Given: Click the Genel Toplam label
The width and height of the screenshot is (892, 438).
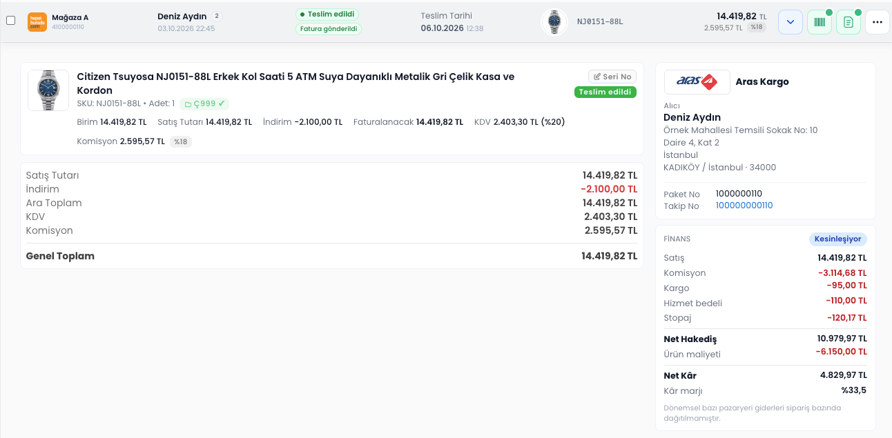Looking at the screenshot, I should coord(60,256).
